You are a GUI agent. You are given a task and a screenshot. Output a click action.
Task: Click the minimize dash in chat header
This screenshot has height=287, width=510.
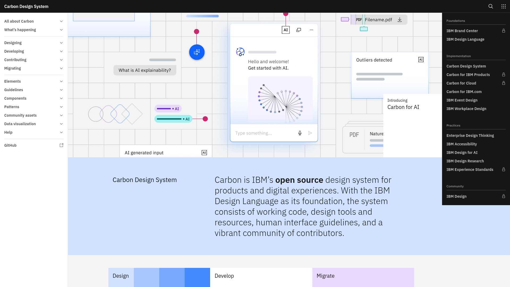click(x=311, y=30)
